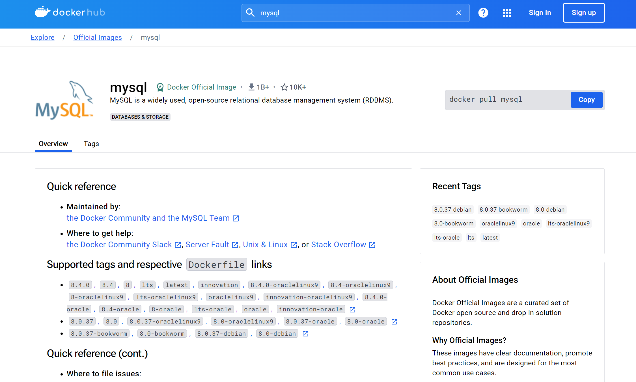Select recent tag lts-oraclelinux9
Screen dimensions: 636x382
(x=569, y=223)
